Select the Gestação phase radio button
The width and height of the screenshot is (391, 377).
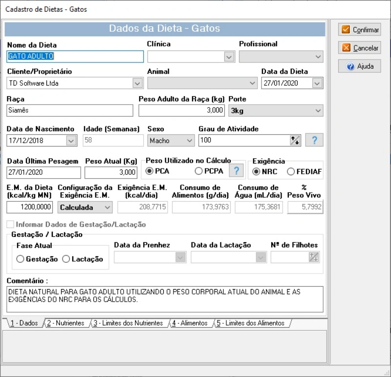20,259
